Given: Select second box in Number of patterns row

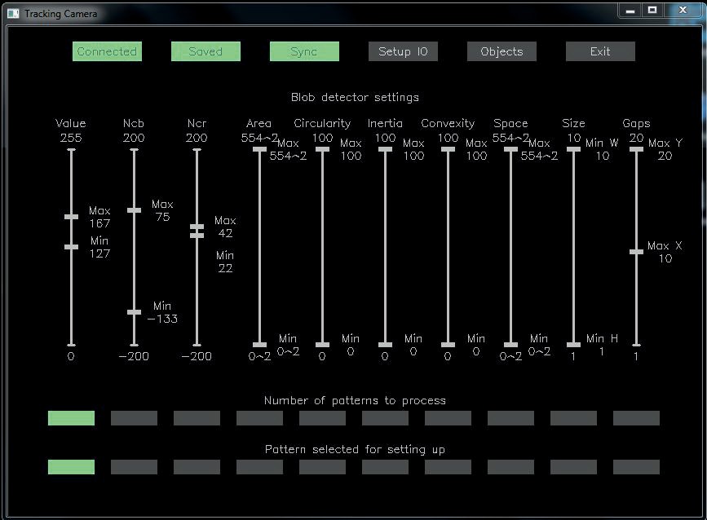Looking at the screenshot, I should tap(134, 418).
